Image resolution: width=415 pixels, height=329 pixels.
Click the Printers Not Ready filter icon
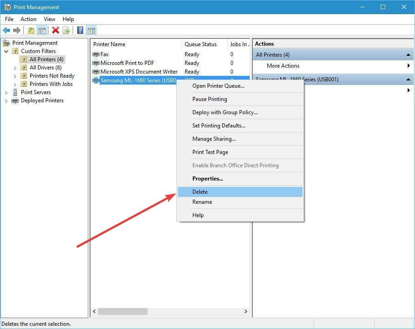coord(24,76)
